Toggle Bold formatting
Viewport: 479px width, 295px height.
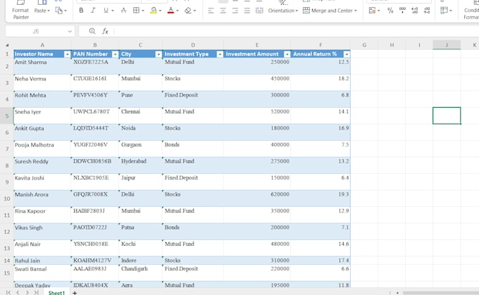81,11
